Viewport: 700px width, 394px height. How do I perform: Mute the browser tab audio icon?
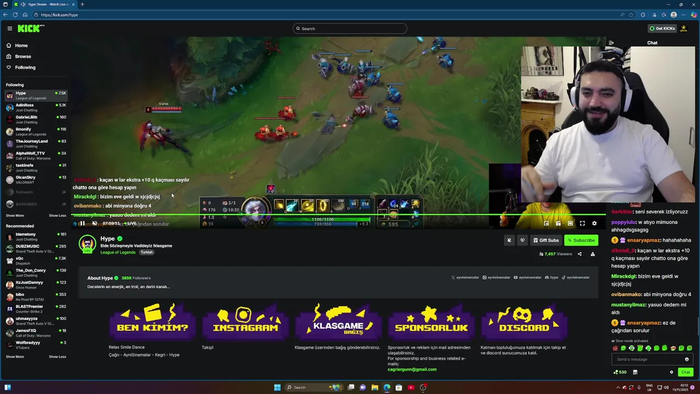pos(22,4)
